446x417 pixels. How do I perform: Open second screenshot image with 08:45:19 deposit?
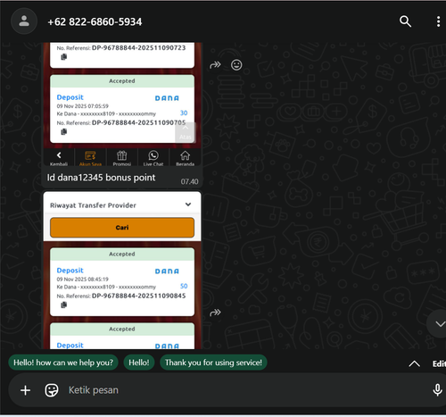122,271
